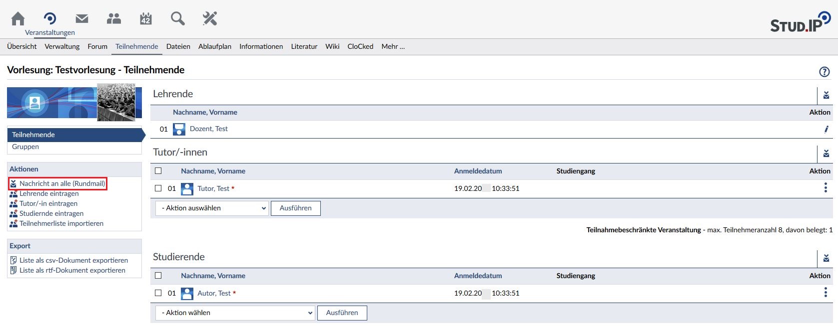Open action menu for Tutor, Test
The image size is (838, 326).
pyautogui.click(x=825, y=188)
